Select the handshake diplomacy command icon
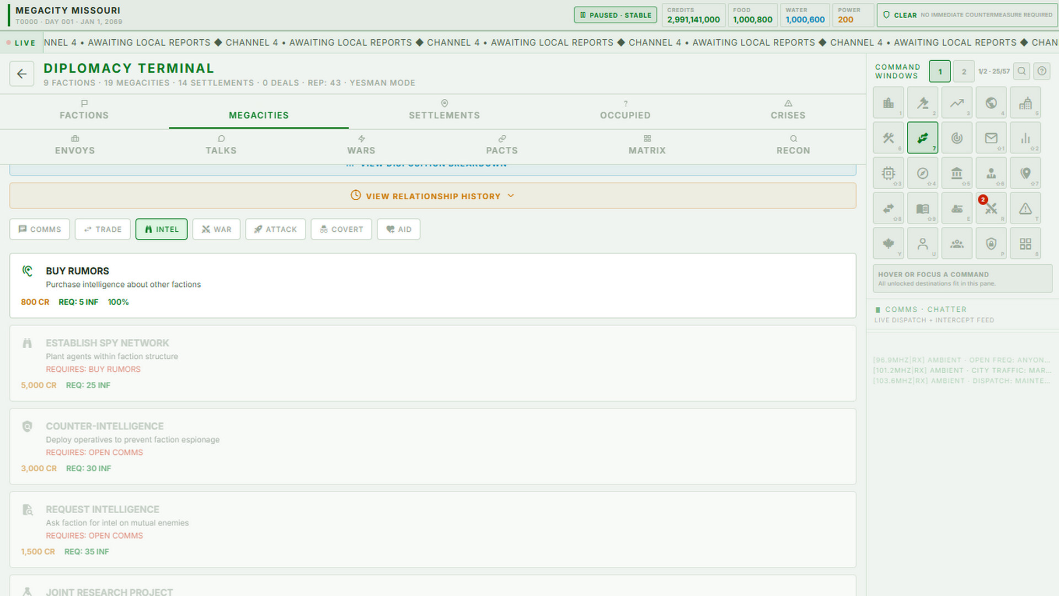Image resolution: width=1059 pixels, height=596 pixels. click(x=922, y=138)
